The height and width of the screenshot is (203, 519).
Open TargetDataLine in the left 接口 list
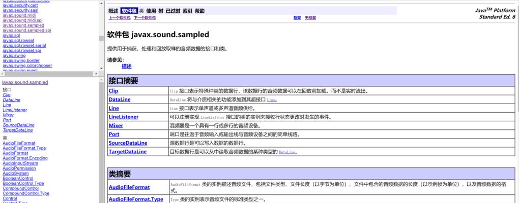tap(17, 130)
